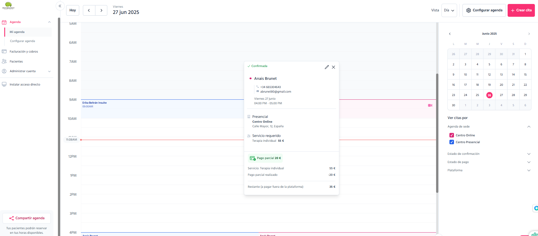Click the share icon in Compartir agenda
This screenshot has width=538, height=236.
coord(11,218)
